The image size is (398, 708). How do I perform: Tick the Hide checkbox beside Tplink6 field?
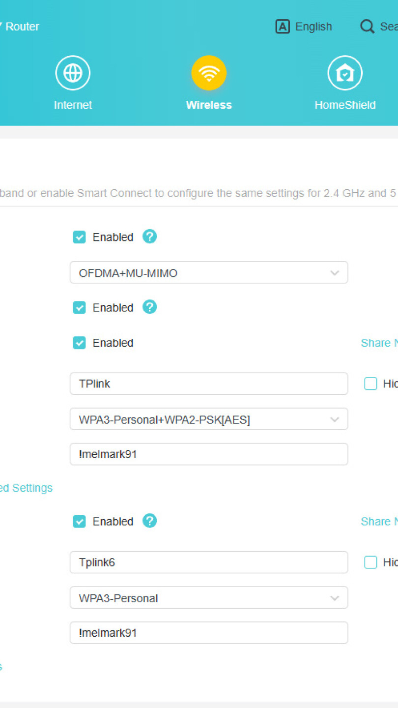(370, 562)
